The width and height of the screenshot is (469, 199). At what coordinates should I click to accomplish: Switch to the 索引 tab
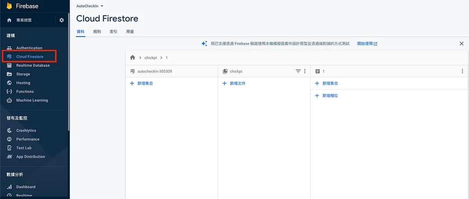pos(113,32)
